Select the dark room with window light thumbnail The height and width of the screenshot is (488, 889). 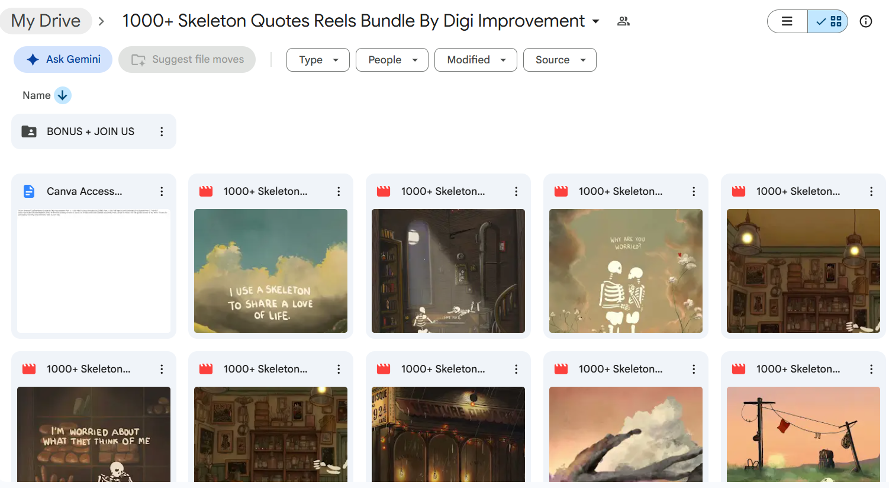pos(448,271)
